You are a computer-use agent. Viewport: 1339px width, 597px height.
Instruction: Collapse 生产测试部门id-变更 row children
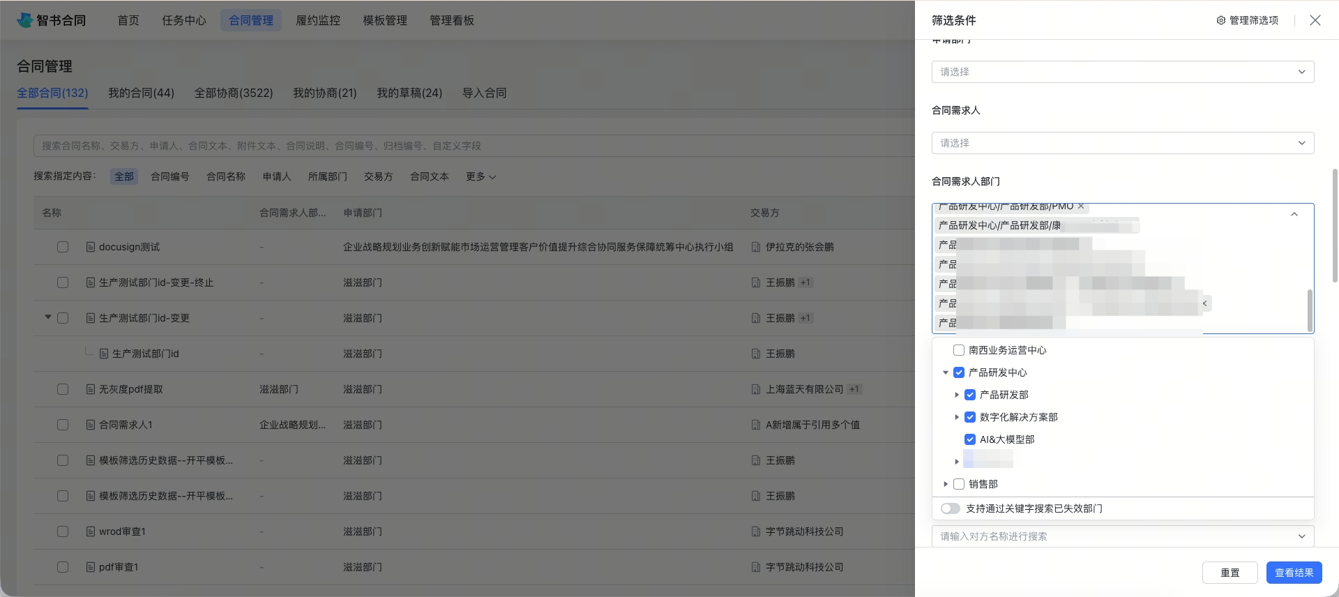coord(48,317)
